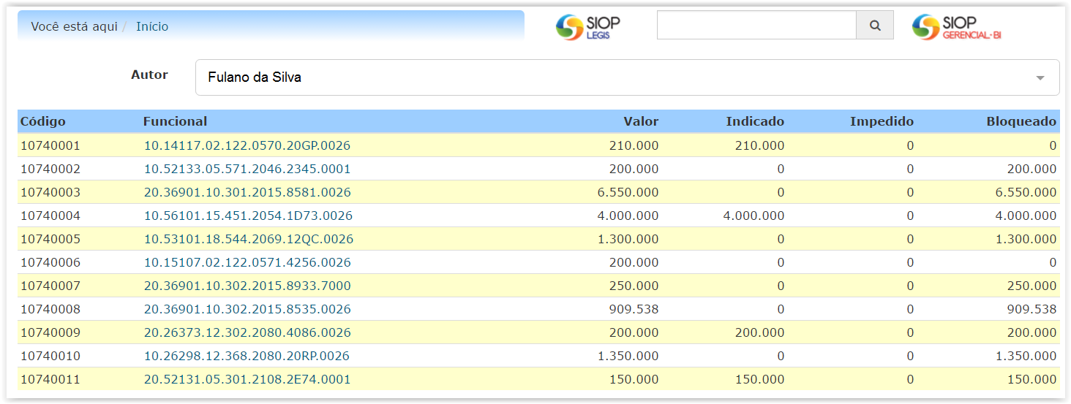1071x404 pixels.
Task: Open functional 10.26298.12.368.2080.20RP.0026
Action: click(246, 356)
